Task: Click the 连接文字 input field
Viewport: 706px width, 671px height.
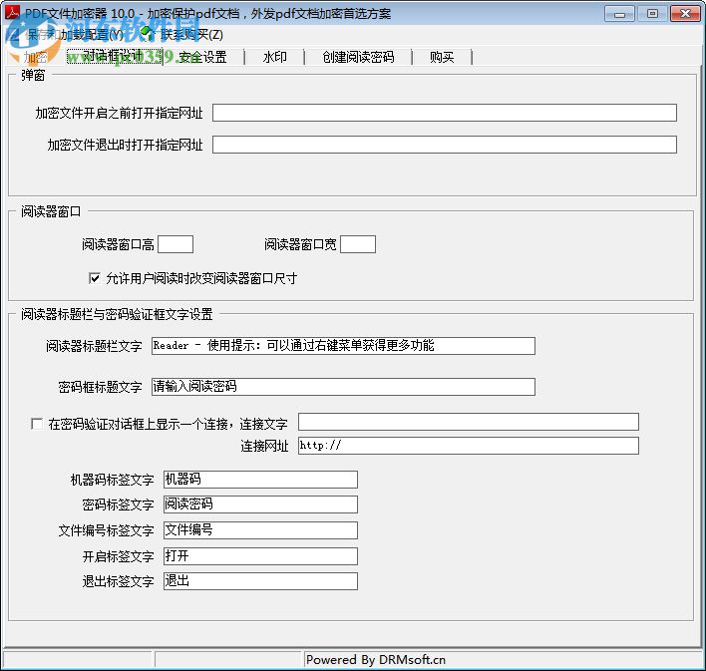Action: pyautogui.click(x=469, y=422)
